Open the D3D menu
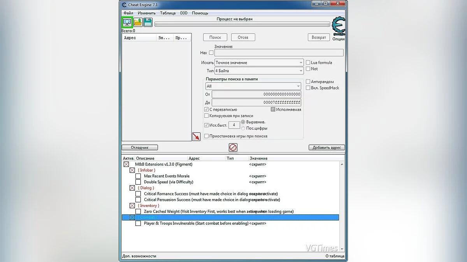467x262 pixels. click(184, 13)
